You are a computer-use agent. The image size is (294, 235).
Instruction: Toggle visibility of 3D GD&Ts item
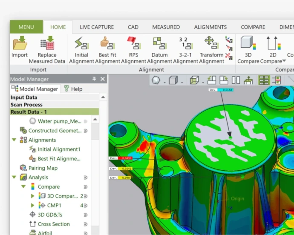[85, 215]
